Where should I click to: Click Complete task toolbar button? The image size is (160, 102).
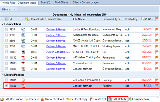pyautogui.click(x=139, y=99)
